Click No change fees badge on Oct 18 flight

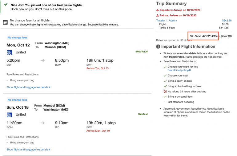(18, 100)
